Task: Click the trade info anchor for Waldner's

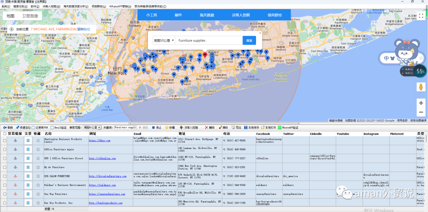Action: point(15,185)
